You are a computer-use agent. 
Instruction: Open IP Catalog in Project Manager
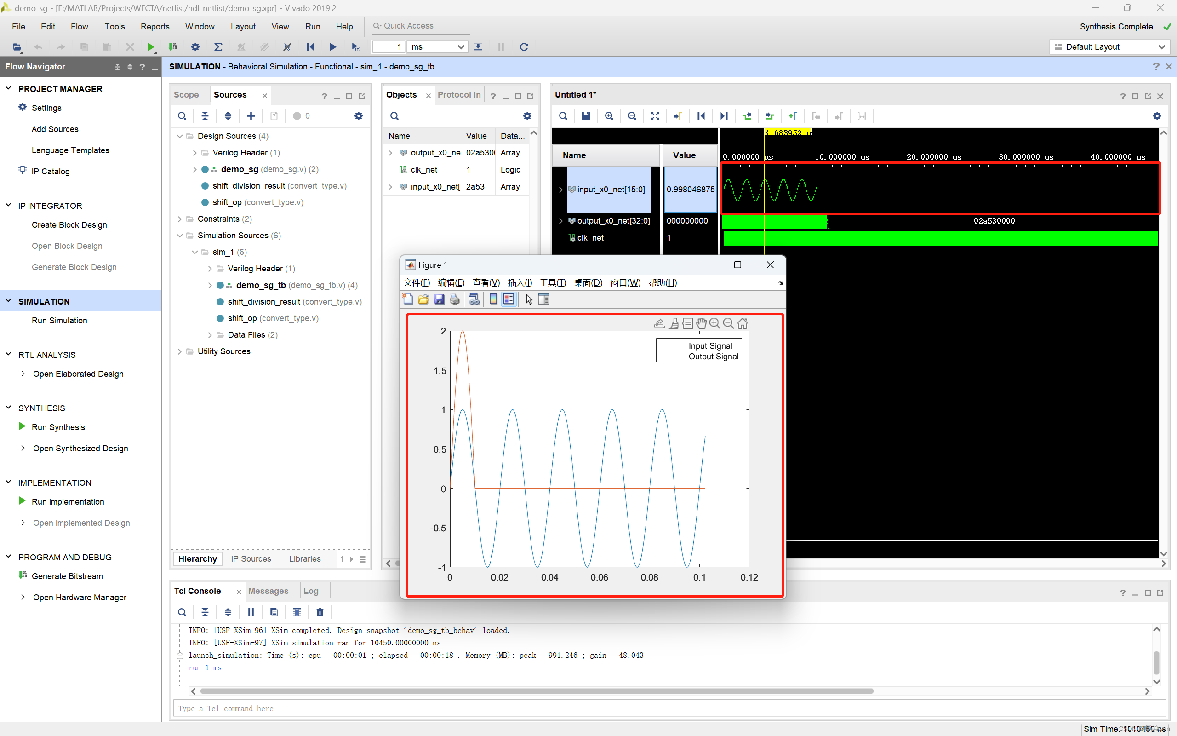coord(50,171)
